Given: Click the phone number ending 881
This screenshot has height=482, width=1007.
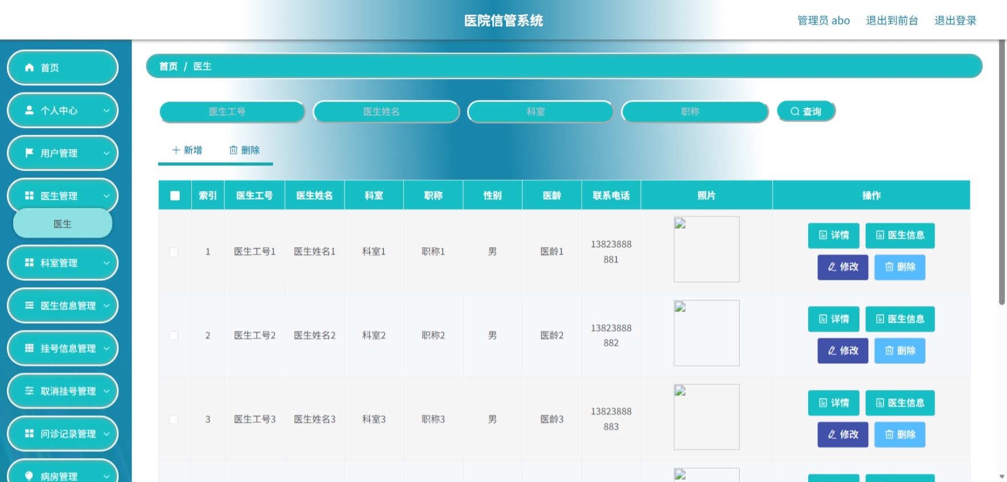Looking at the screenshot, I should coord(611,252).
